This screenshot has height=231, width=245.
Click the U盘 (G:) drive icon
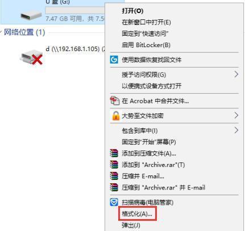31,15
